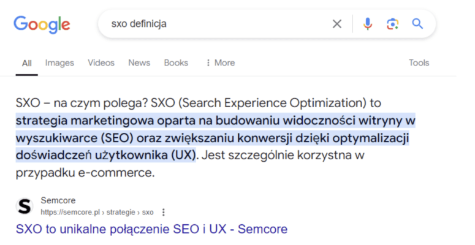Click the highlighted SXO definition snippet
The width and height of the screenshot is (475, 245).
[x=215, y=138]
